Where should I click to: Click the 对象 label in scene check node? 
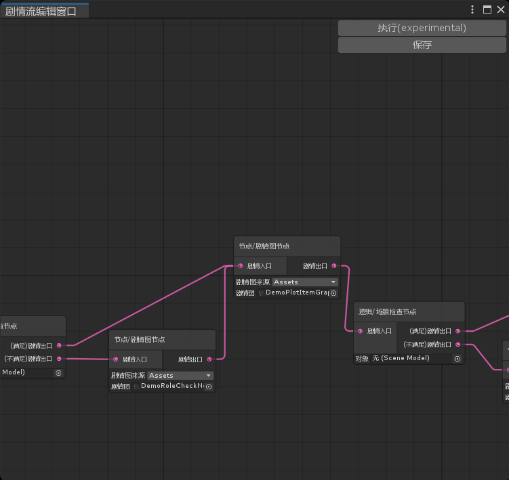coord(362,359)
